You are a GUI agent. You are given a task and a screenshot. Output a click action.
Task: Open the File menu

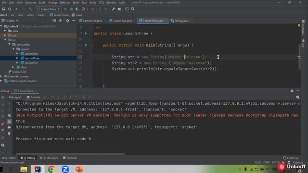click(4, 2)
